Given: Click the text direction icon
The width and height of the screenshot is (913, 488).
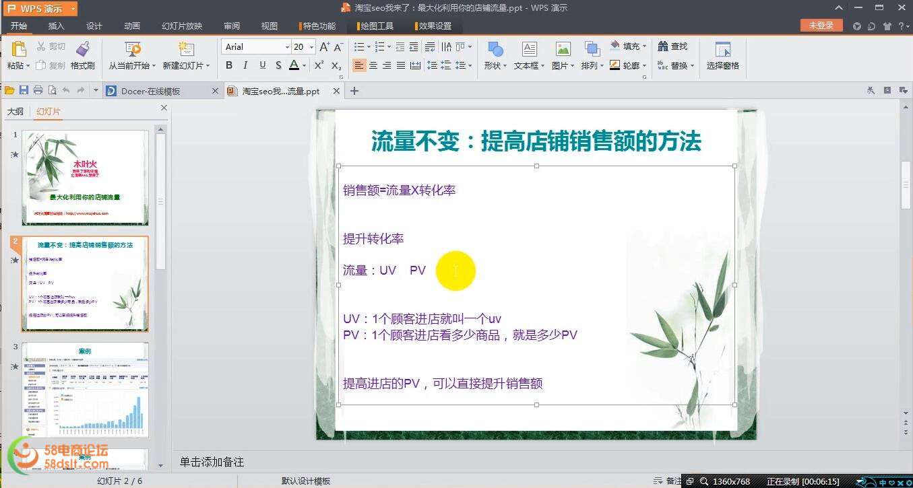Looking at the screenshot, I should pyautogui.click(x=446, y=46).
